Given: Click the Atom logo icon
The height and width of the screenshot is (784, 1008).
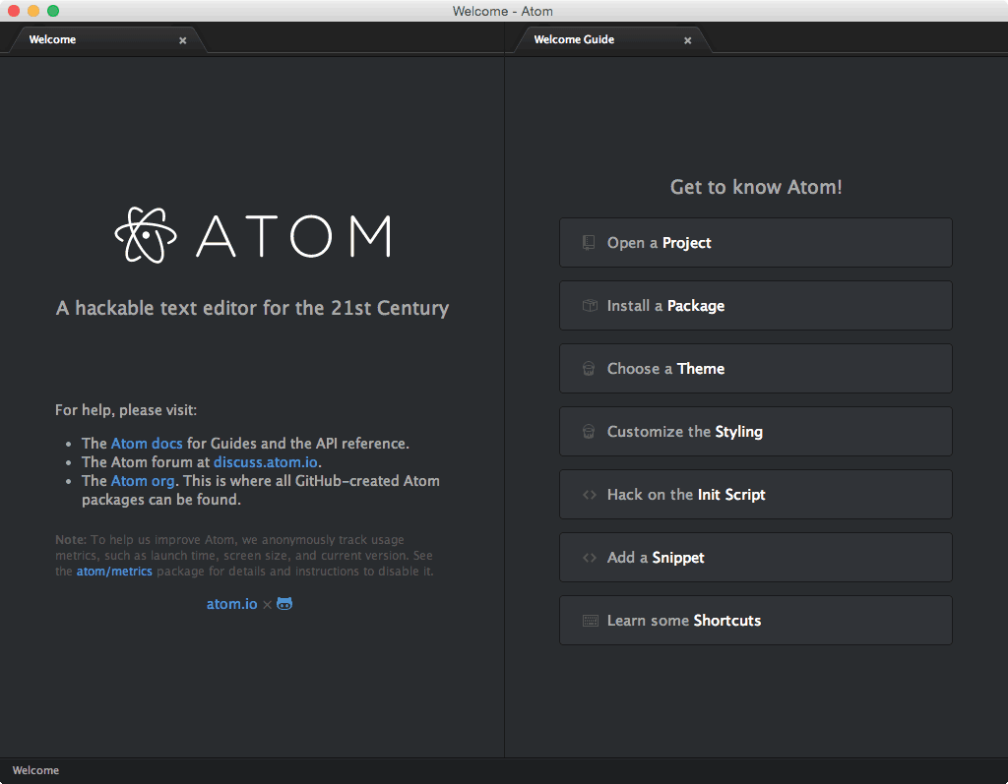Looking at the screenshot, I should coord(146,235).
